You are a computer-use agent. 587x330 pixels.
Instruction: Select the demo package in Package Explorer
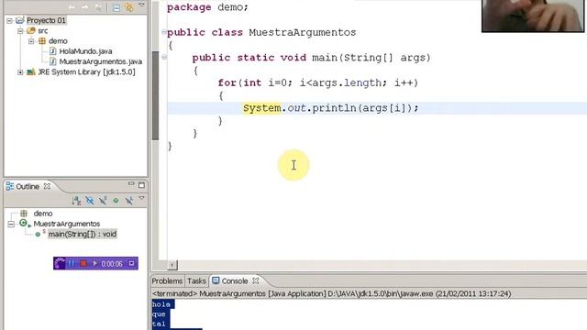58,40
